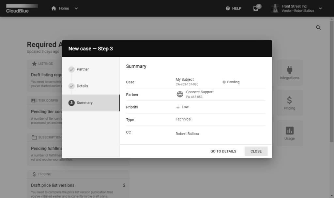The height and width of the screenshot is (198, 334).
Task: Expand the Home navigation dropdown
Action: click(76, 8)
